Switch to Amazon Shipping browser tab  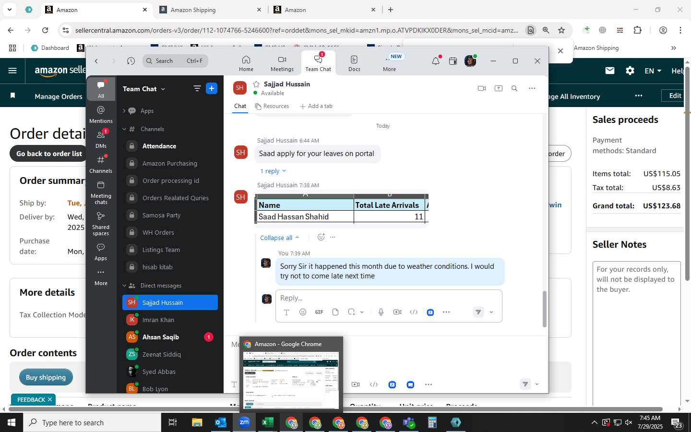pos(211,10)
